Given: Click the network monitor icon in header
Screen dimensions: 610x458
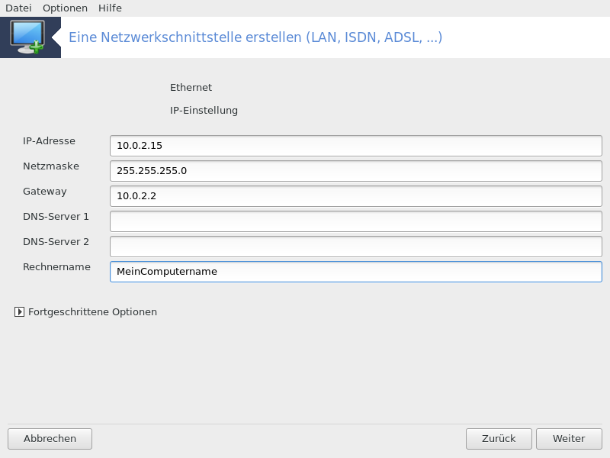Looking at the screenshot, I should (27, 37).
